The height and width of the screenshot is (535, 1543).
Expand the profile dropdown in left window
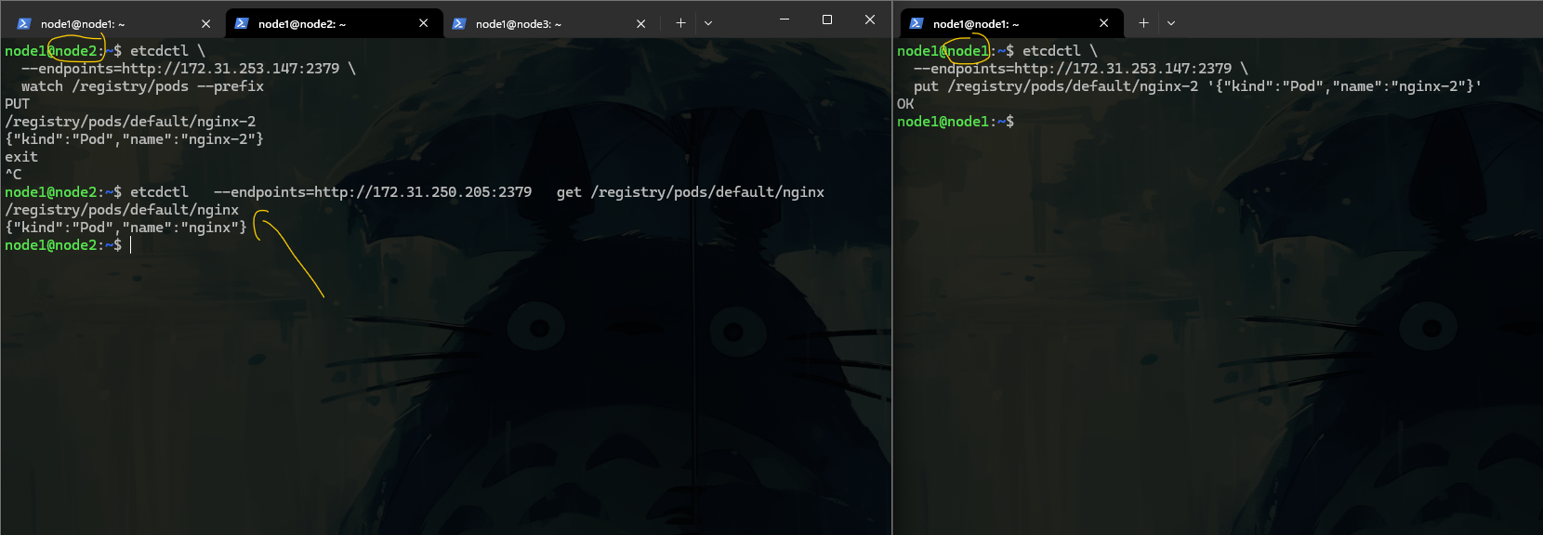click(708, 23)
